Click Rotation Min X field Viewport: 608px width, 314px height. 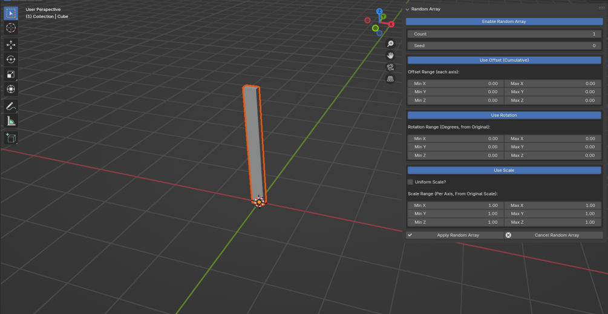click(455, 139)
